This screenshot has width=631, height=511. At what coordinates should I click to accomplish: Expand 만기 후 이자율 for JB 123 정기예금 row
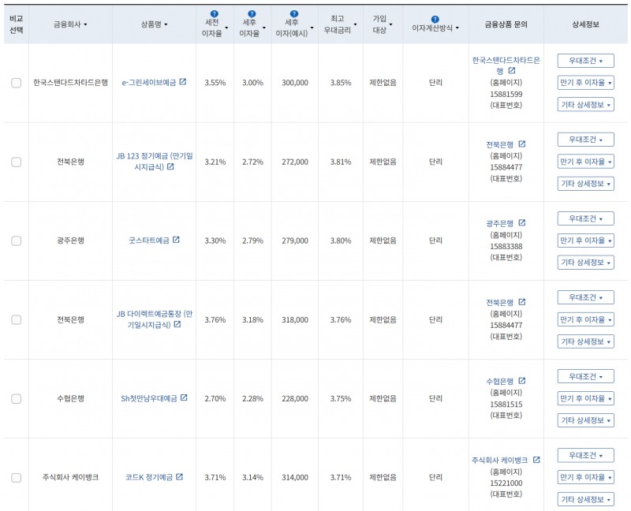point(585,162)
